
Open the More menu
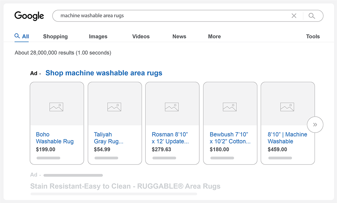pyautogui.click(x=214, y=36)
